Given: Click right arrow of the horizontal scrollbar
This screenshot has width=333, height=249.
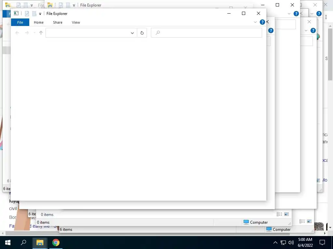Looking at the screenshot, I should [325, 233].
